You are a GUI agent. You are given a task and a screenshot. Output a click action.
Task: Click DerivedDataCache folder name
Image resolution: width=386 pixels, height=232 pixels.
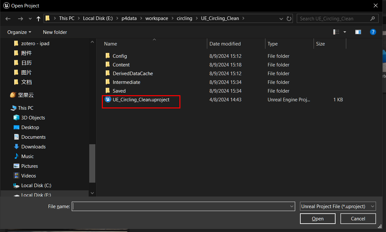133,74
